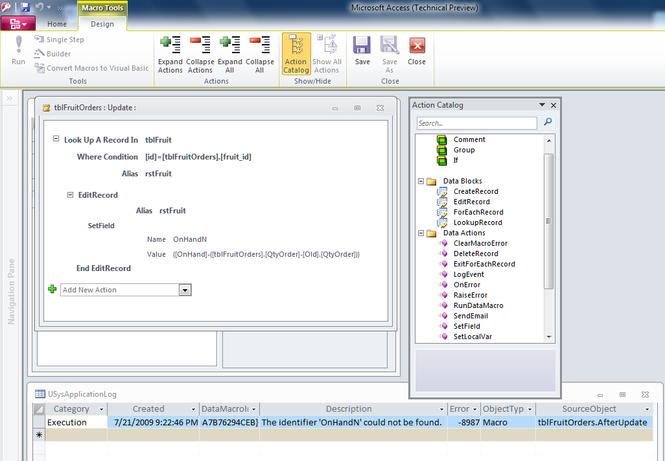Open the Action Catalog pane options arrow
665x461 pixels.
click(x=542, y=105)
